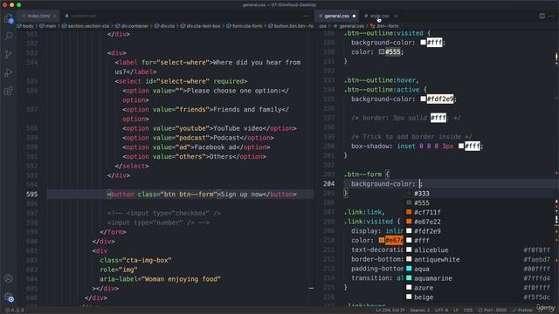Pick beige from the suggestion list
Screen dimensions: 559x314
(480, 297)
